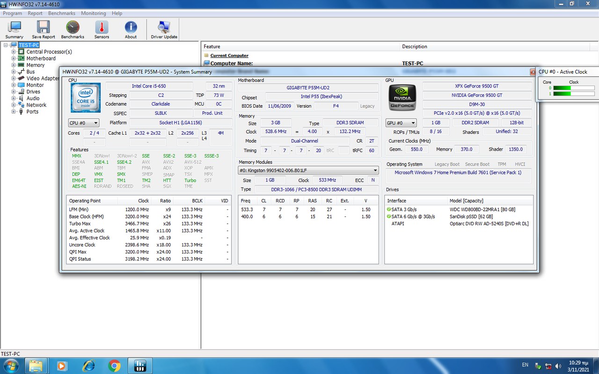Click Core 0 clock bar
The image size is (599, 374).
tap(574, 88)
